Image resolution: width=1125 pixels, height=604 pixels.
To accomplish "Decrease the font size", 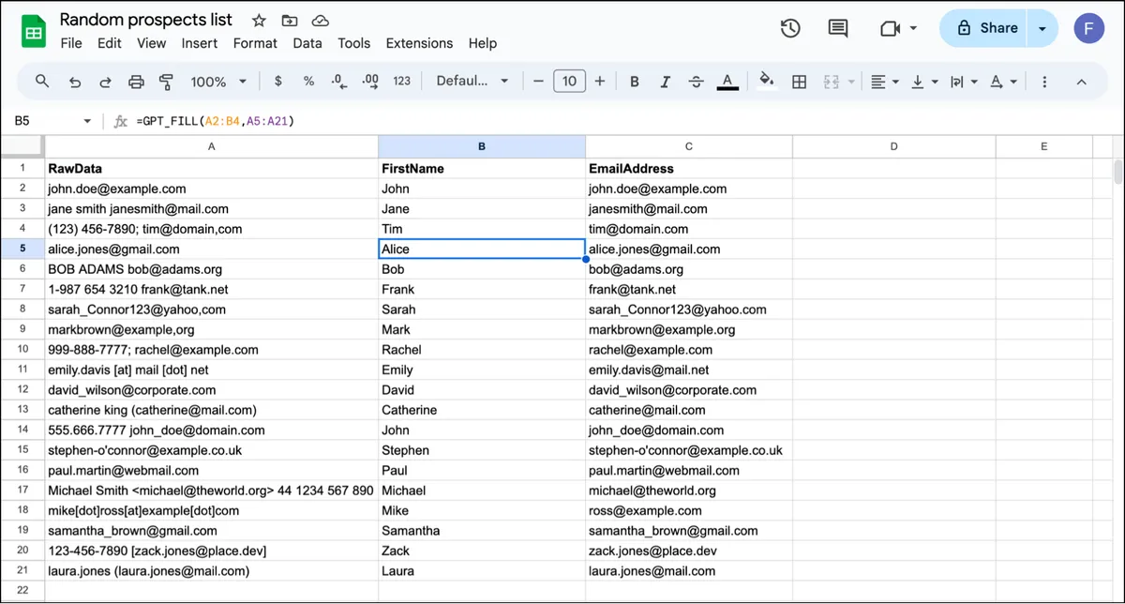I will tap(538, 82).
